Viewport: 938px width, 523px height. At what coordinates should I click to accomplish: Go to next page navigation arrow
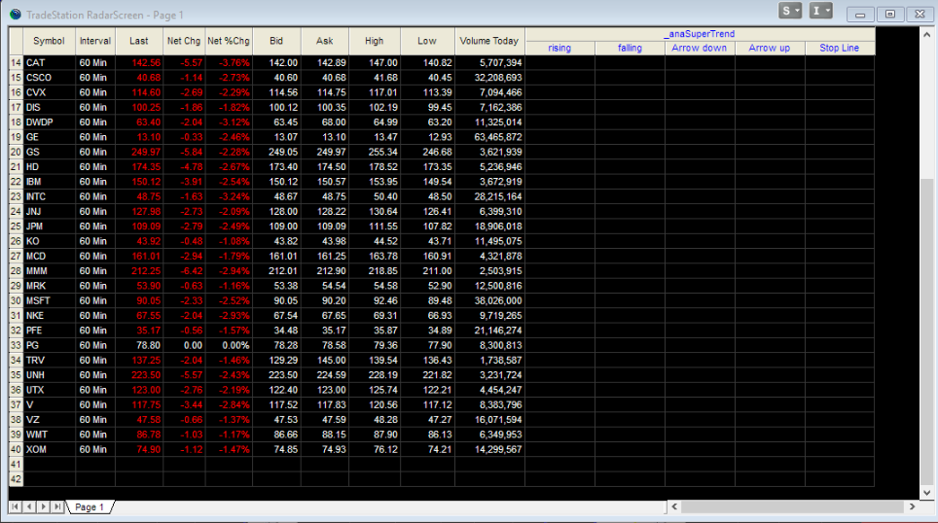tap(43, 506)
